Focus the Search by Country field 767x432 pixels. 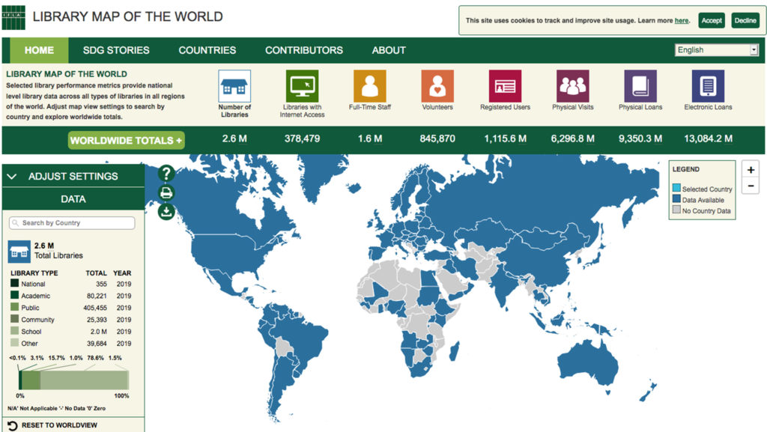coord(72,223)
